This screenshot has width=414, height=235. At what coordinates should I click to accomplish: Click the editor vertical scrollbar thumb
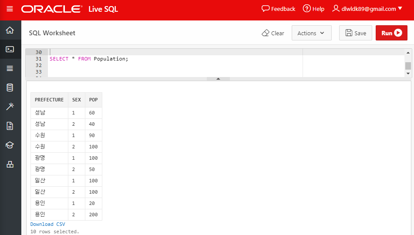tap(408, 66)
